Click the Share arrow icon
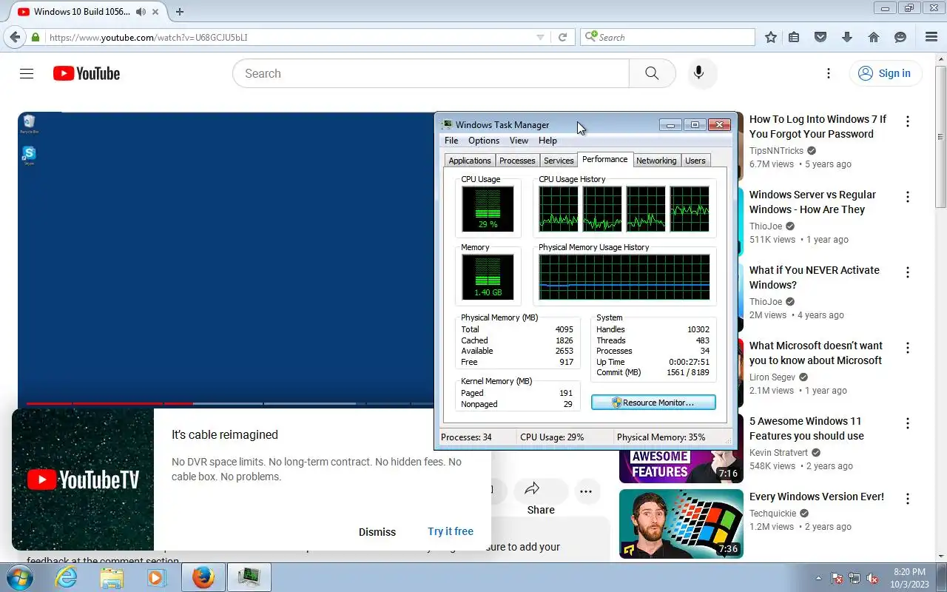Image resolution: width=947 pixels, height=592 pixels. 532,488
